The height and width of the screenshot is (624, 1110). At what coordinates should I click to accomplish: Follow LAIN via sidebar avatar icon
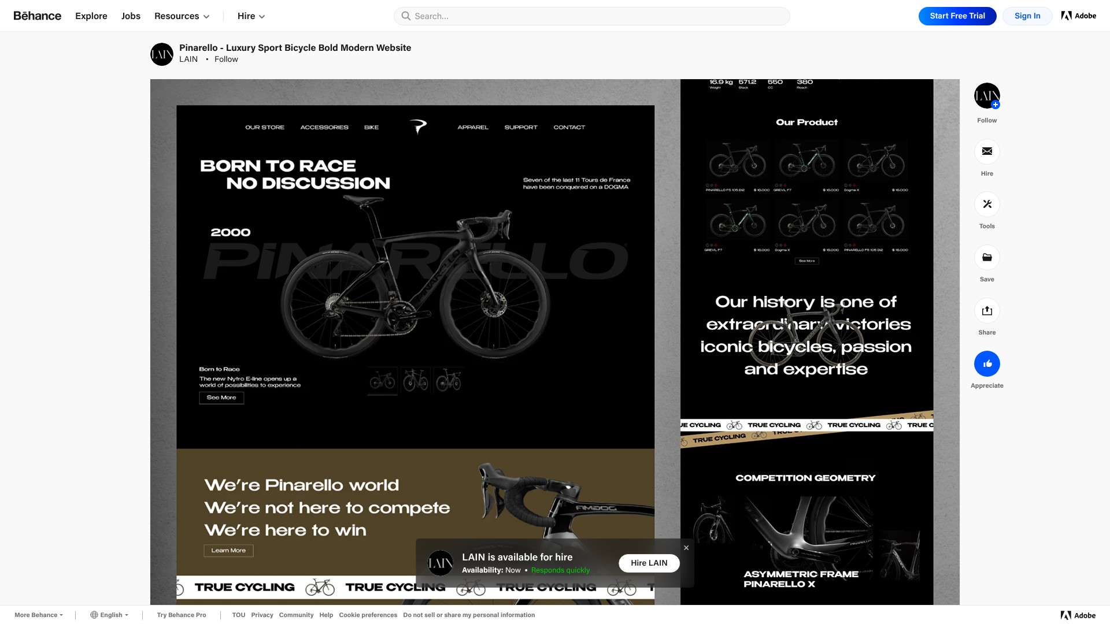pyautogui.click(x=987, y=96)
